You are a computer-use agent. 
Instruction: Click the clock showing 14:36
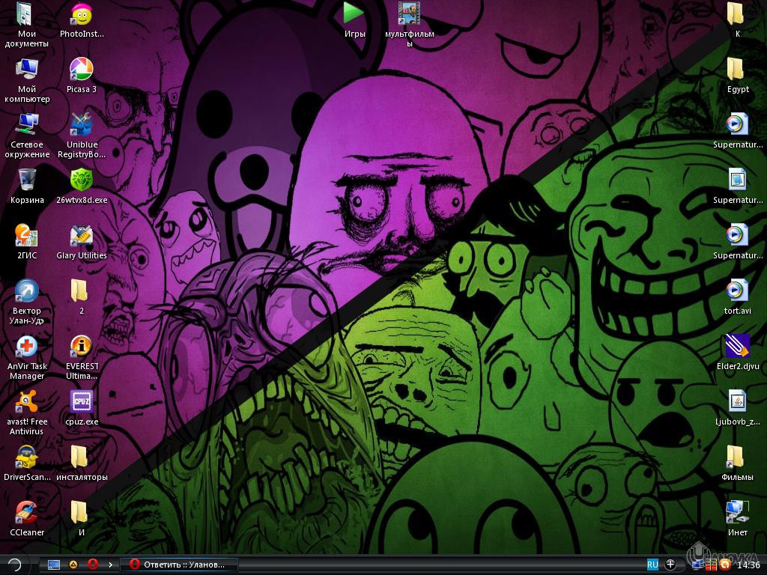pyautogui.click(x=748, y=565)
